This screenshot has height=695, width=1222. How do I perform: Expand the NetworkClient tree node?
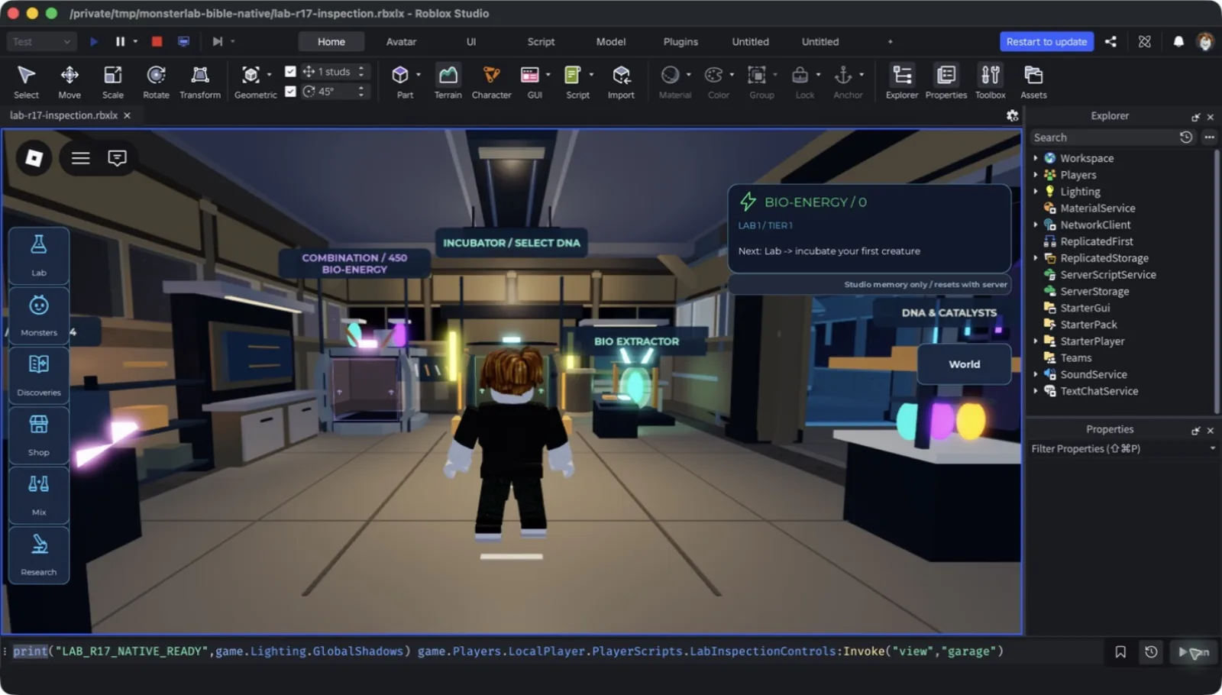(x=1036, y=225)
